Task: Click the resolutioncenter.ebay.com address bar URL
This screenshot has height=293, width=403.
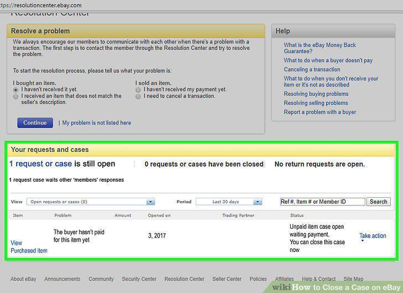Action: [x=41, y=5]
